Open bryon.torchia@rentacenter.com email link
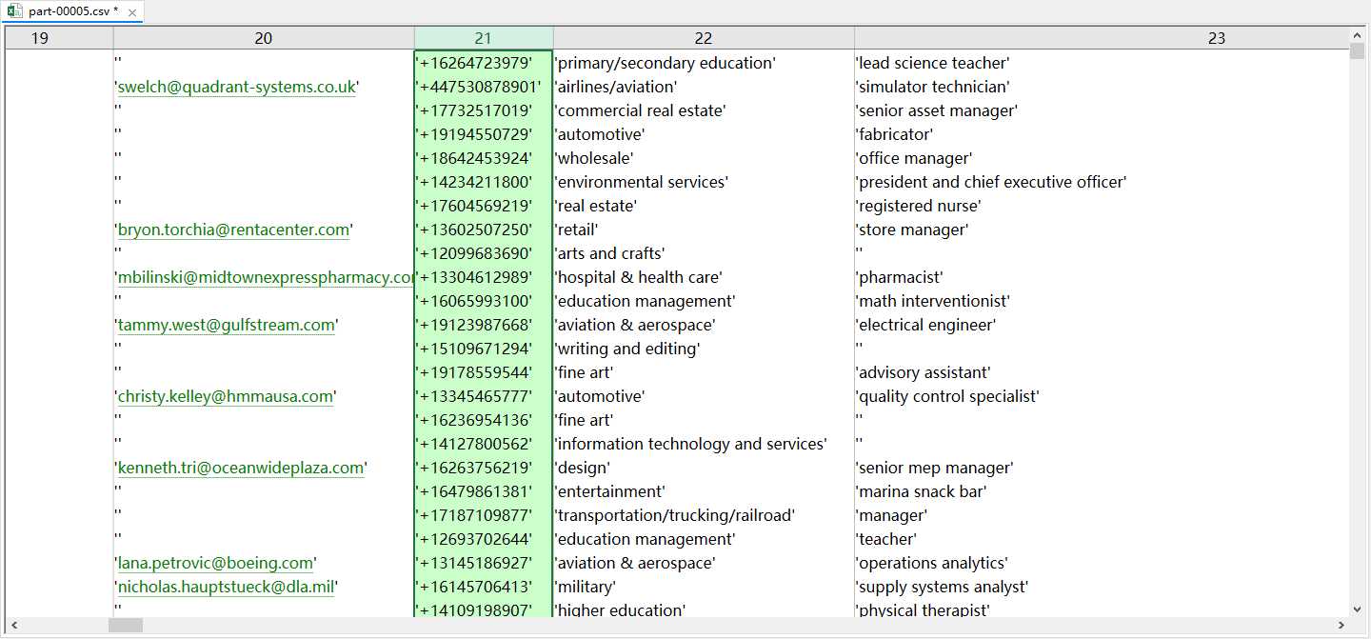 [x=233, y=230]
